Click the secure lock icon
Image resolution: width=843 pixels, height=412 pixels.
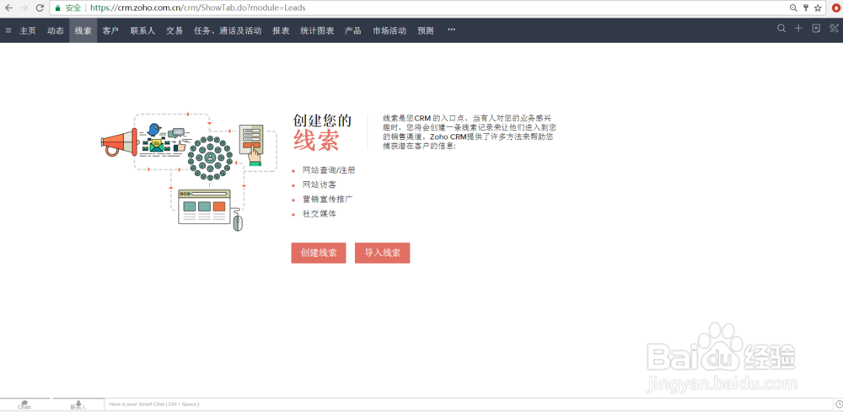point(58,8)
